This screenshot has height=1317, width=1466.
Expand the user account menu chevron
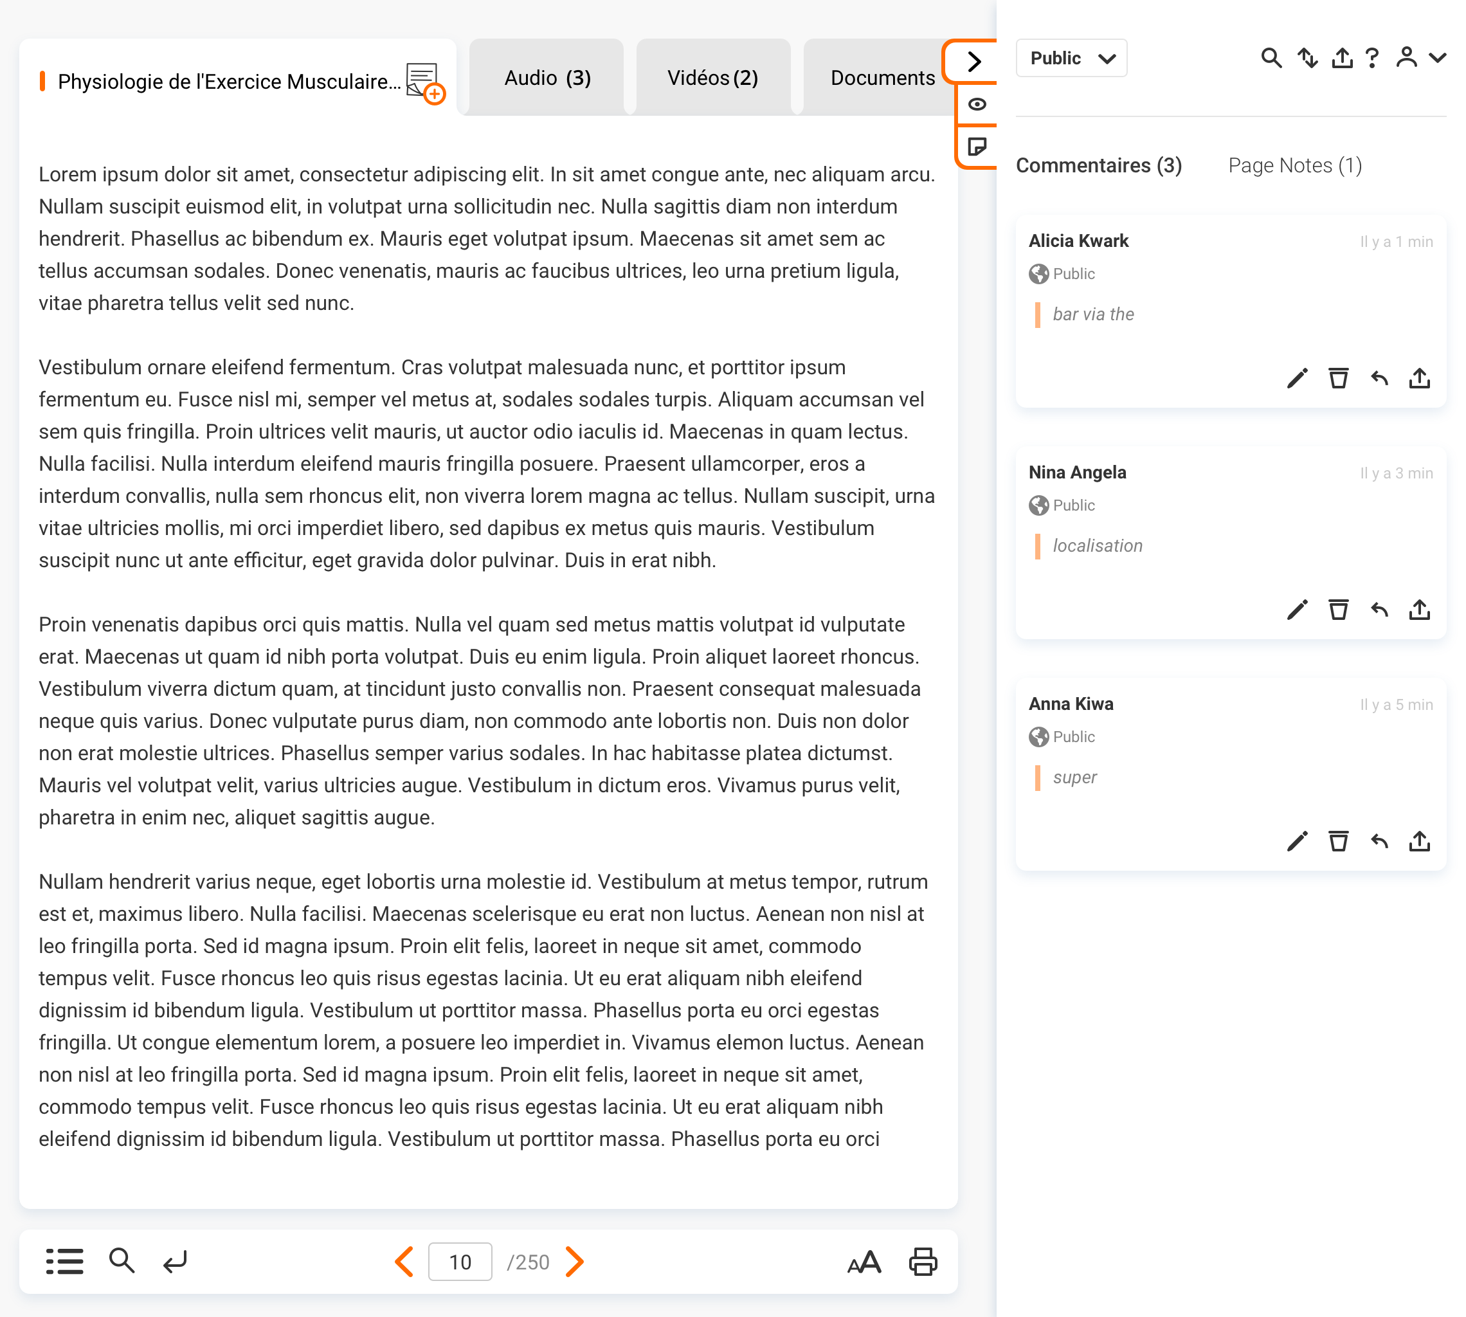coord(1438,58)
